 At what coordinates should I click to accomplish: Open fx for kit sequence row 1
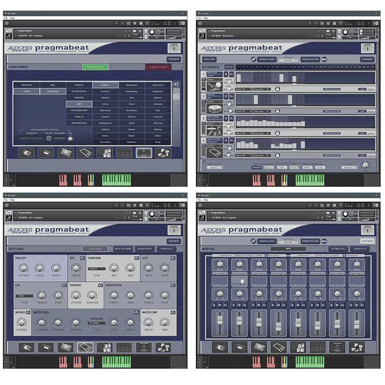(231, 74)
